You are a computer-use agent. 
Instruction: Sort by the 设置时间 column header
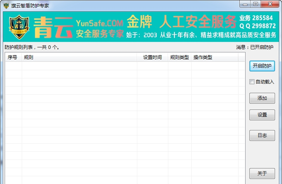coord(152,57)
